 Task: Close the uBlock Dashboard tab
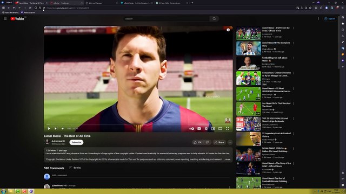click(82, 3)
